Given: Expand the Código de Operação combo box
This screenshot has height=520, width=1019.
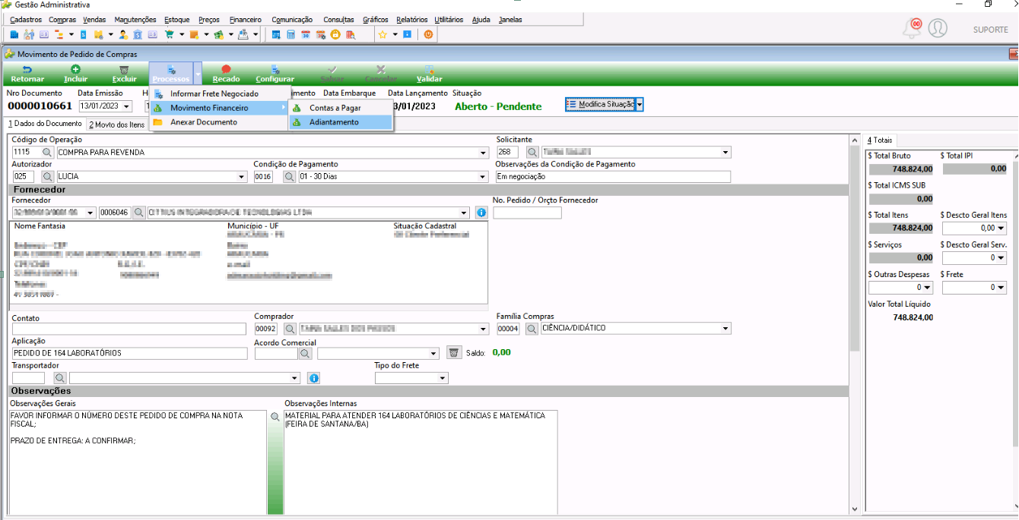Looking at the screenshot, I should (x=484, y=153).
